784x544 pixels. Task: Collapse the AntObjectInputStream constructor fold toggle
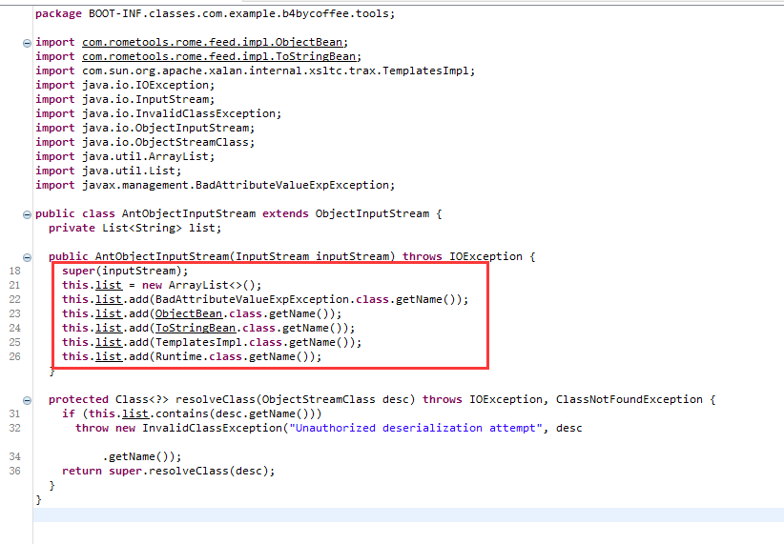pyautogui.click(x=27, y=258)
